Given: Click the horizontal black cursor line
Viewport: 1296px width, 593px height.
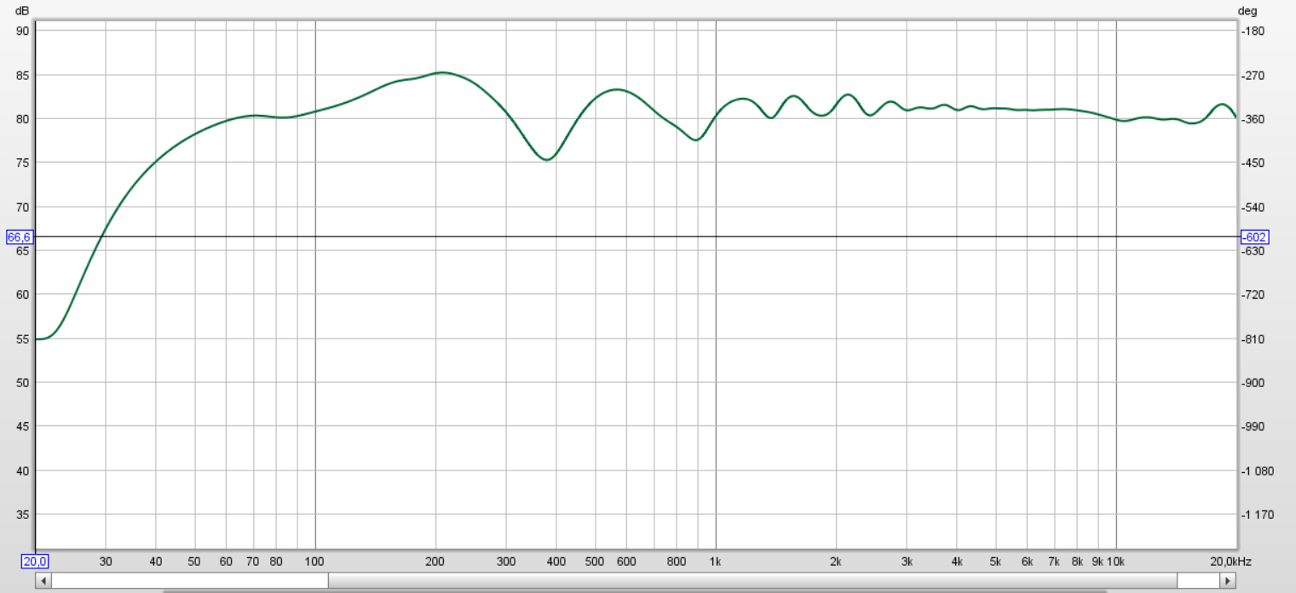Looking at the screenshot, I should coord(635,237).
